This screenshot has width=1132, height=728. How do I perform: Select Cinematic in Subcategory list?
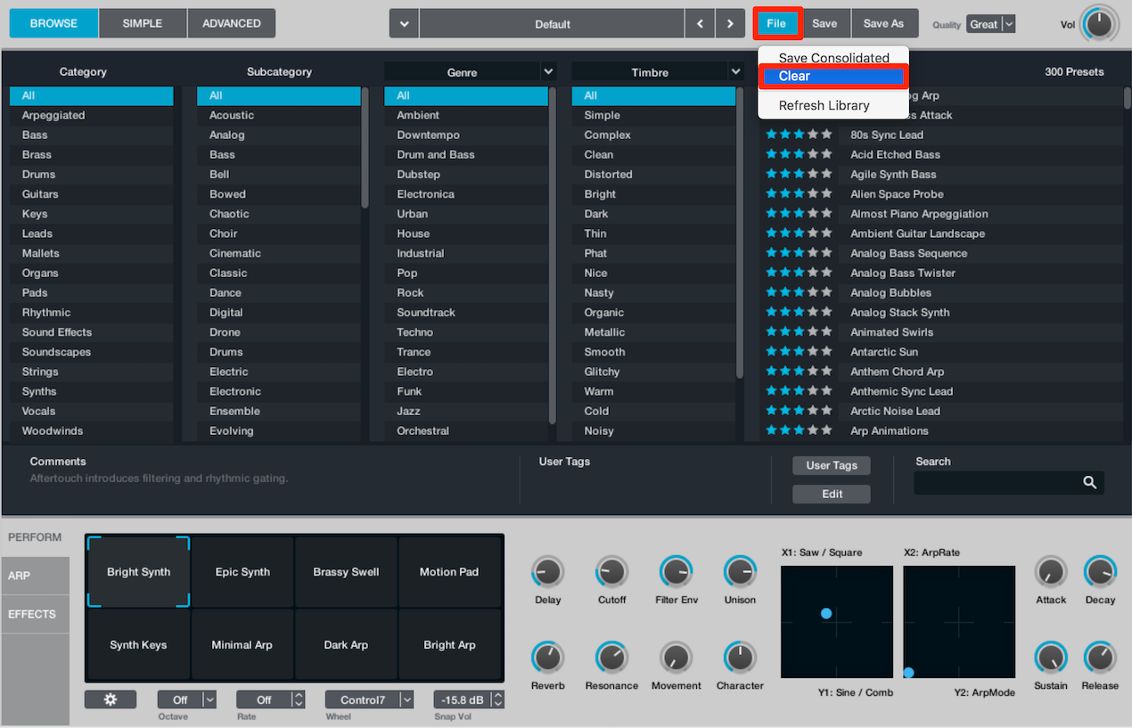[x=279, y=253]
